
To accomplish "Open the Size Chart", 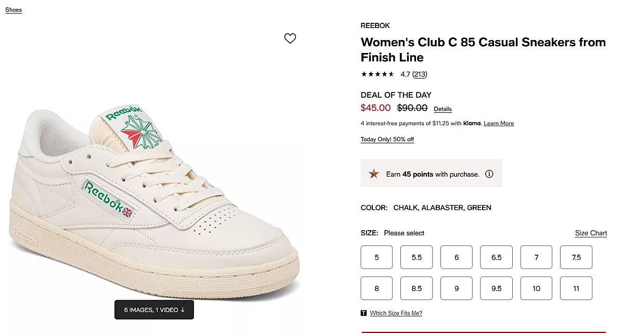I will click(x=591, y=233).
